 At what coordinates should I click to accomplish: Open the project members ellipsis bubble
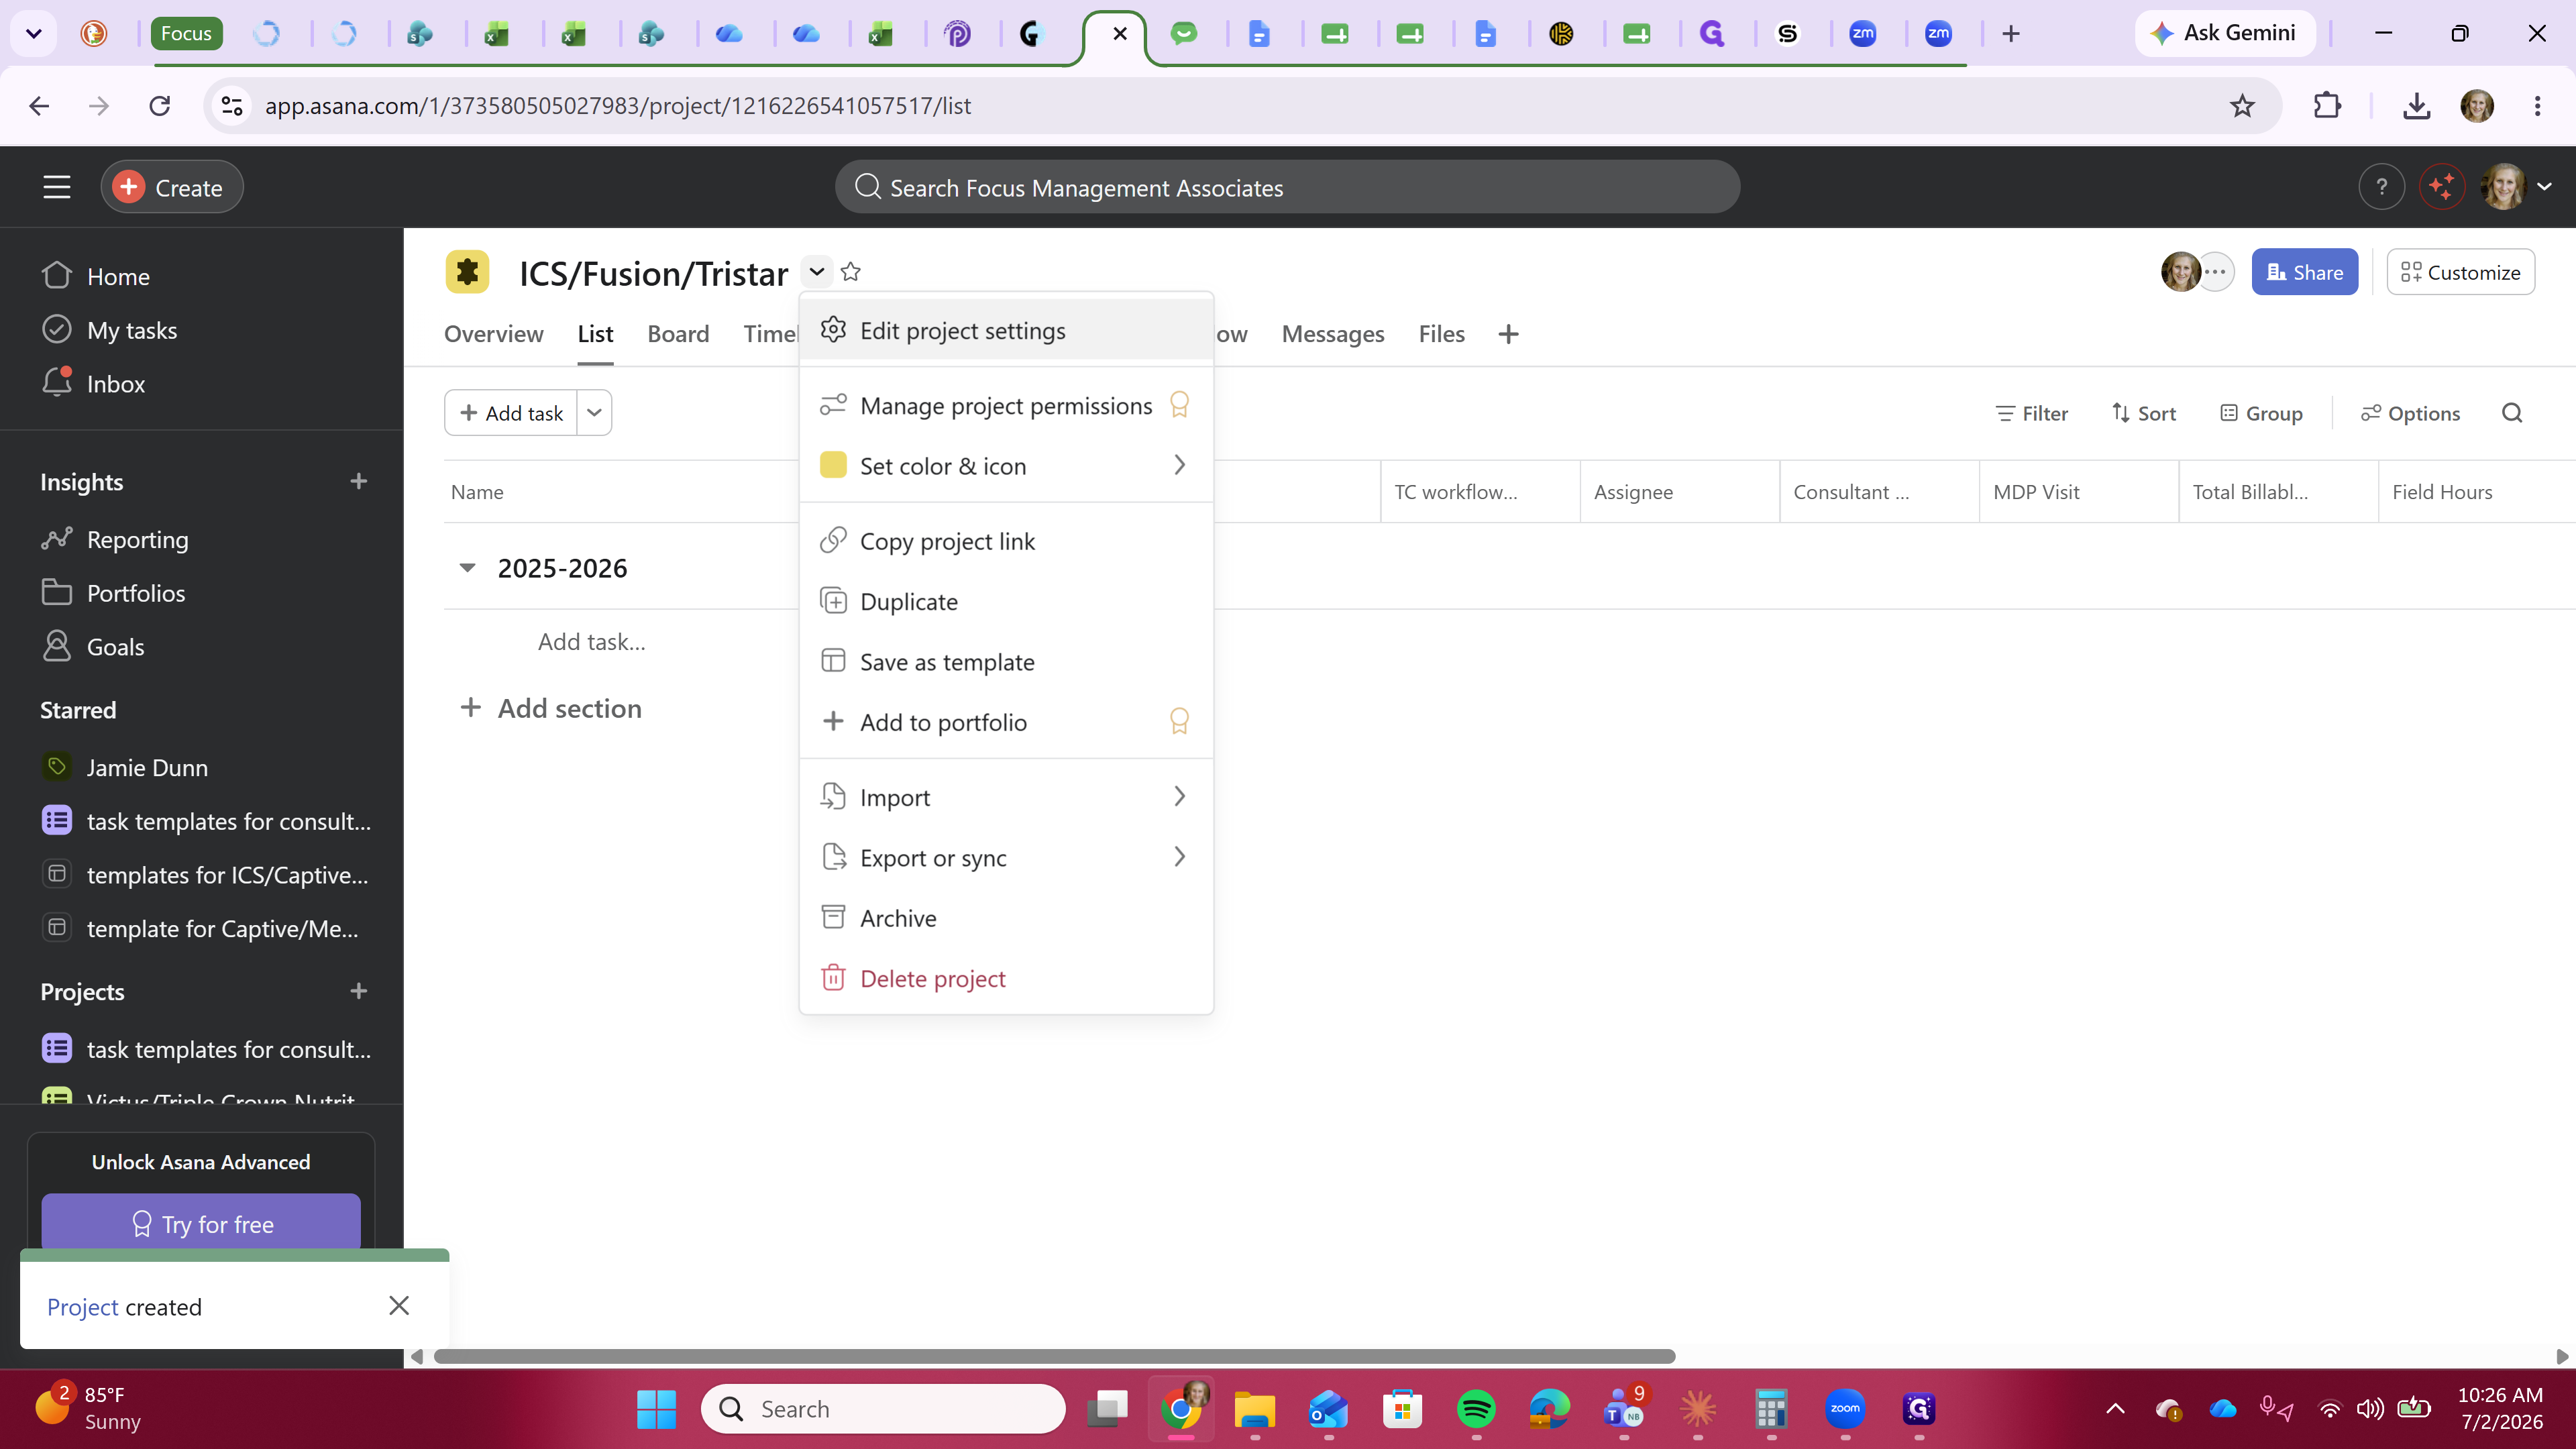[2216, 272]
